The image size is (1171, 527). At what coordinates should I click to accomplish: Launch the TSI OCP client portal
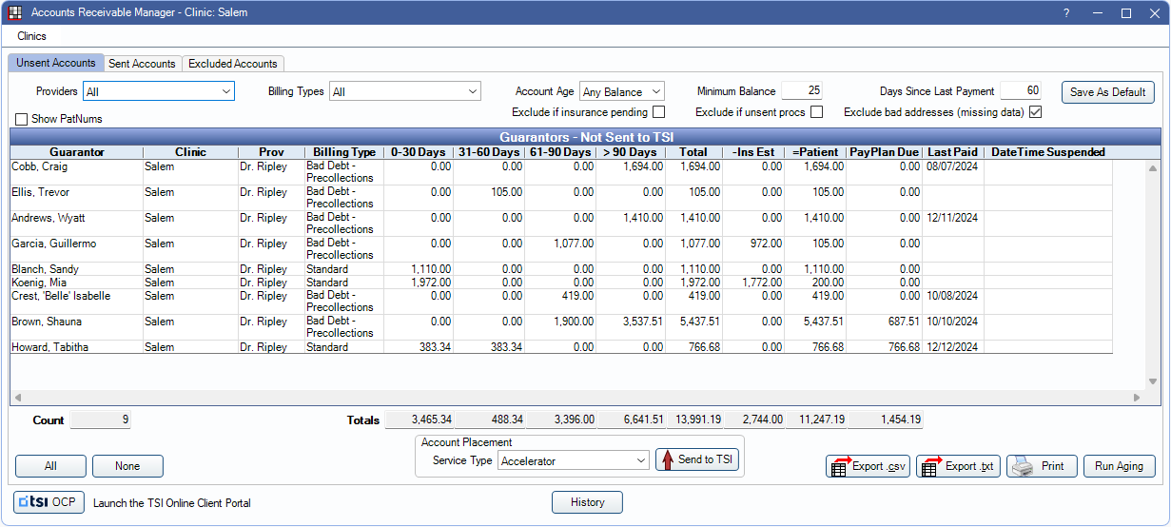point(49,502)
